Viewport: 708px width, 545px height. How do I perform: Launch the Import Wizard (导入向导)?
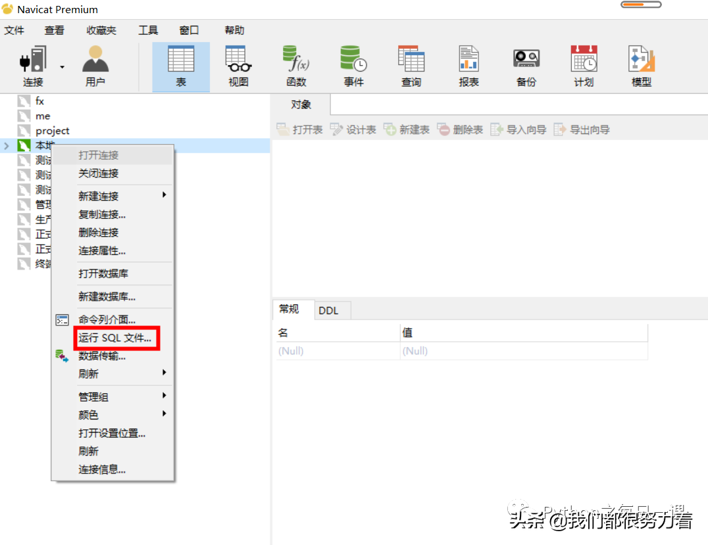[x=518, y=130]
